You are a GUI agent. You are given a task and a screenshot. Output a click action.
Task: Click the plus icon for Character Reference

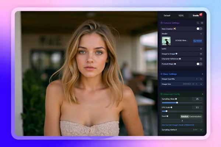coord(201,59)
